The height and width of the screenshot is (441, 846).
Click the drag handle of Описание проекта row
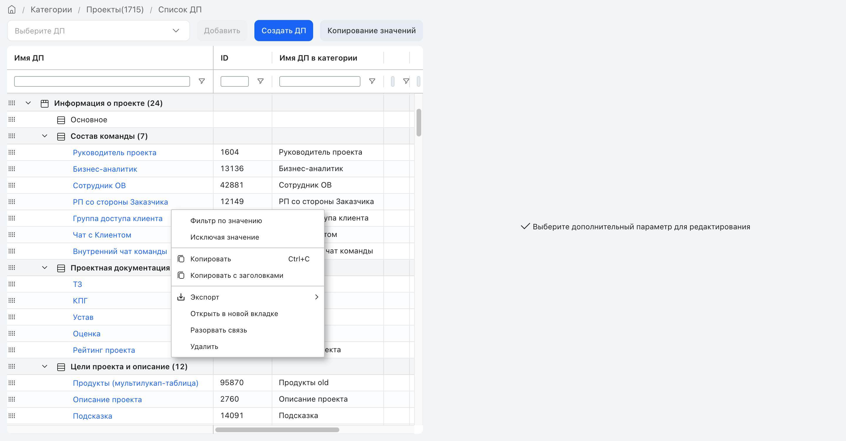click(x=12, y=399)
